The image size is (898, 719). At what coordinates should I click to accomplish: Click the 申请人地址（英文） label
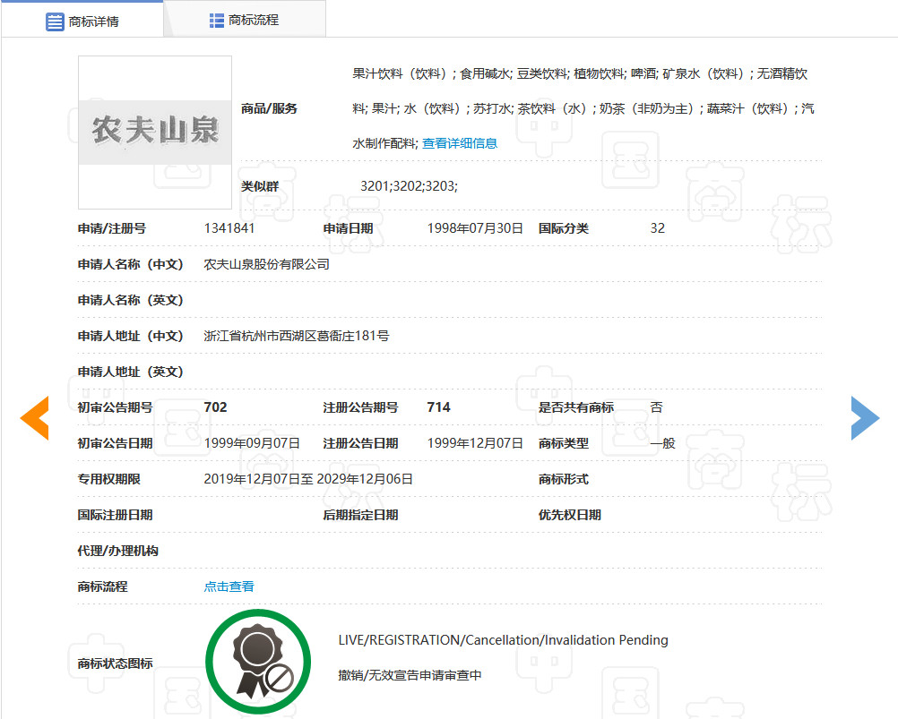[x=131, y=372]
